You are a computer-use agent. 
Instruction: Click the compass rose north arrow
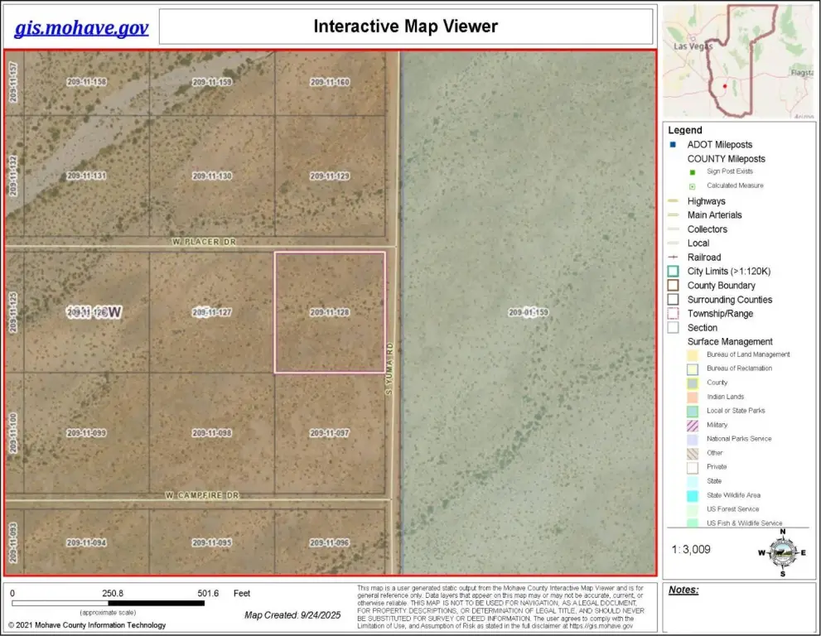tap(781, 552)
